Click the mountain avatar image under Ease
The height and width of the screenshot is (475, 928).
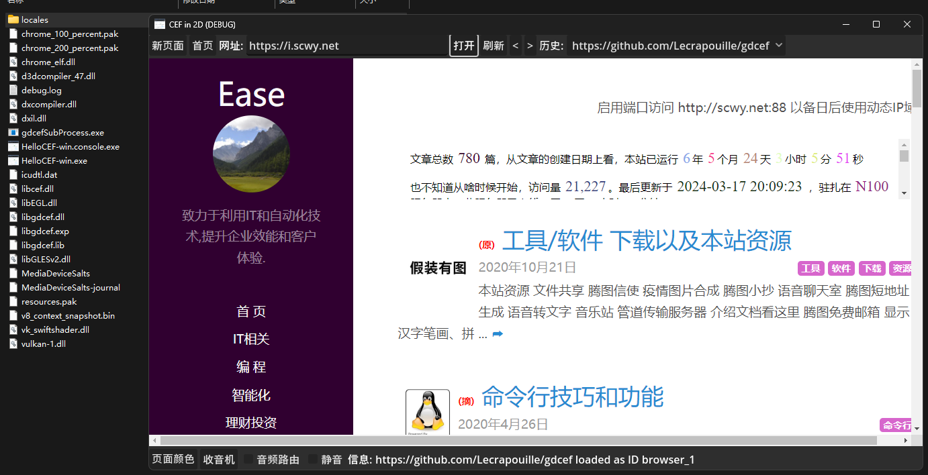click(251, 154)
